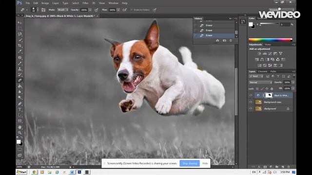Click Hide on the Screencastify bar
Image resolution: width=312 pixels, height=175 pixels.
[x=205, y=163]
